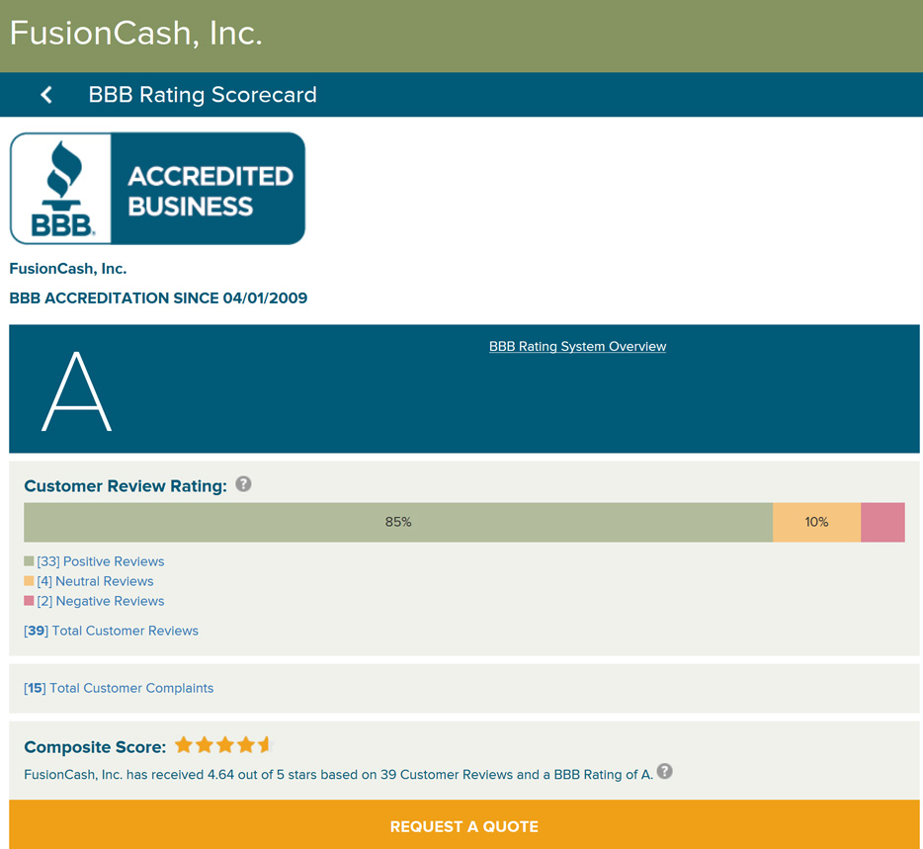Open Customer Review Rating help question mark
Image resolution: width=923 pixels, height=849 pixels.
pyautogui.click(x=243, y=484)
